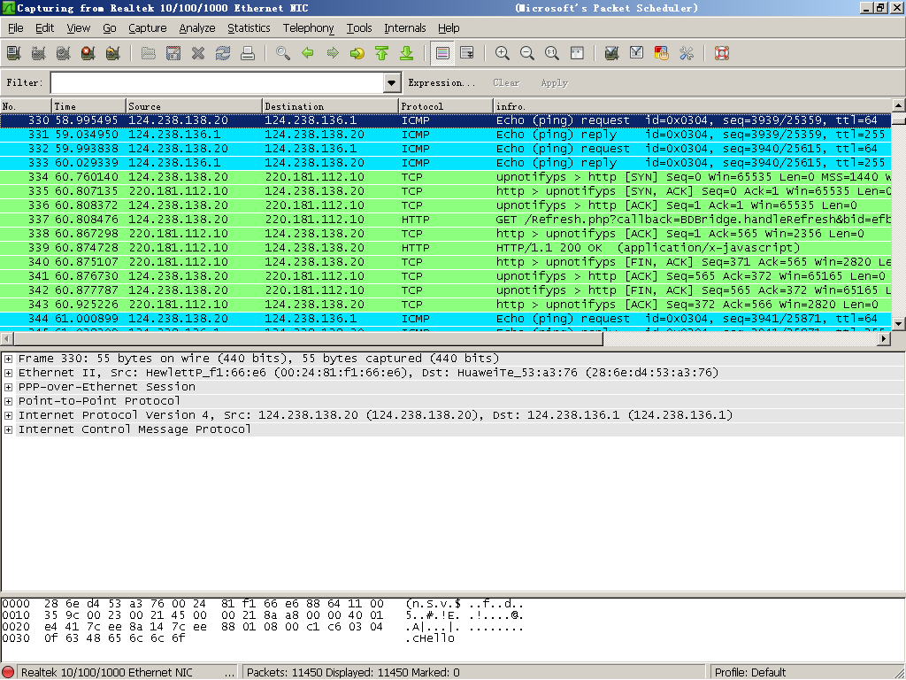Select packet 339 HTTP/1.1 200 OK row

(x=446, y=248)
